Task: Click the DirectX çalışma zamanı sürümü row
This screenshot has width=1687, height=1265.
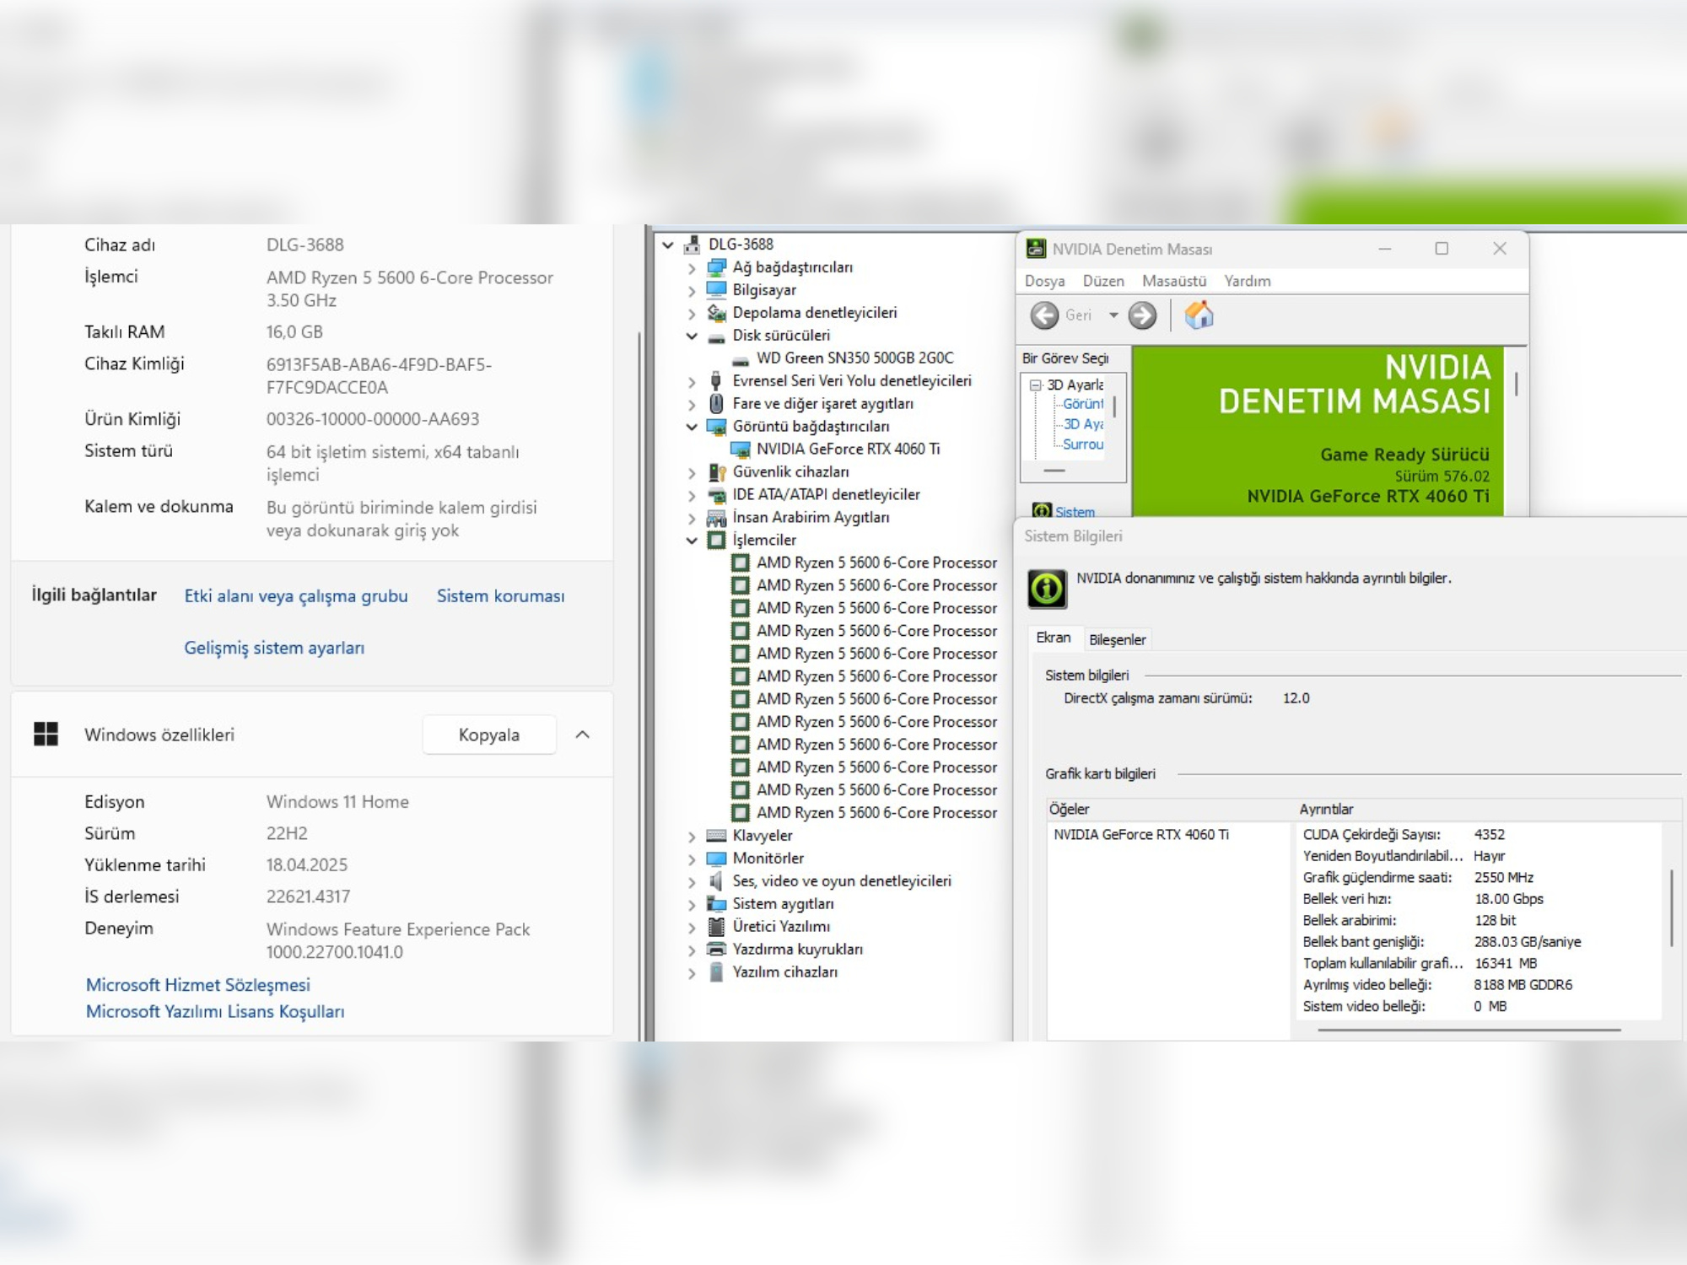Action: [x=1187, y=698]
